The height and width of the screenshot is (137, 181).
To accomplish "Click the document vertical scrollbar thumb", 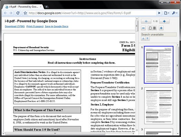I will tap(137, 26).
